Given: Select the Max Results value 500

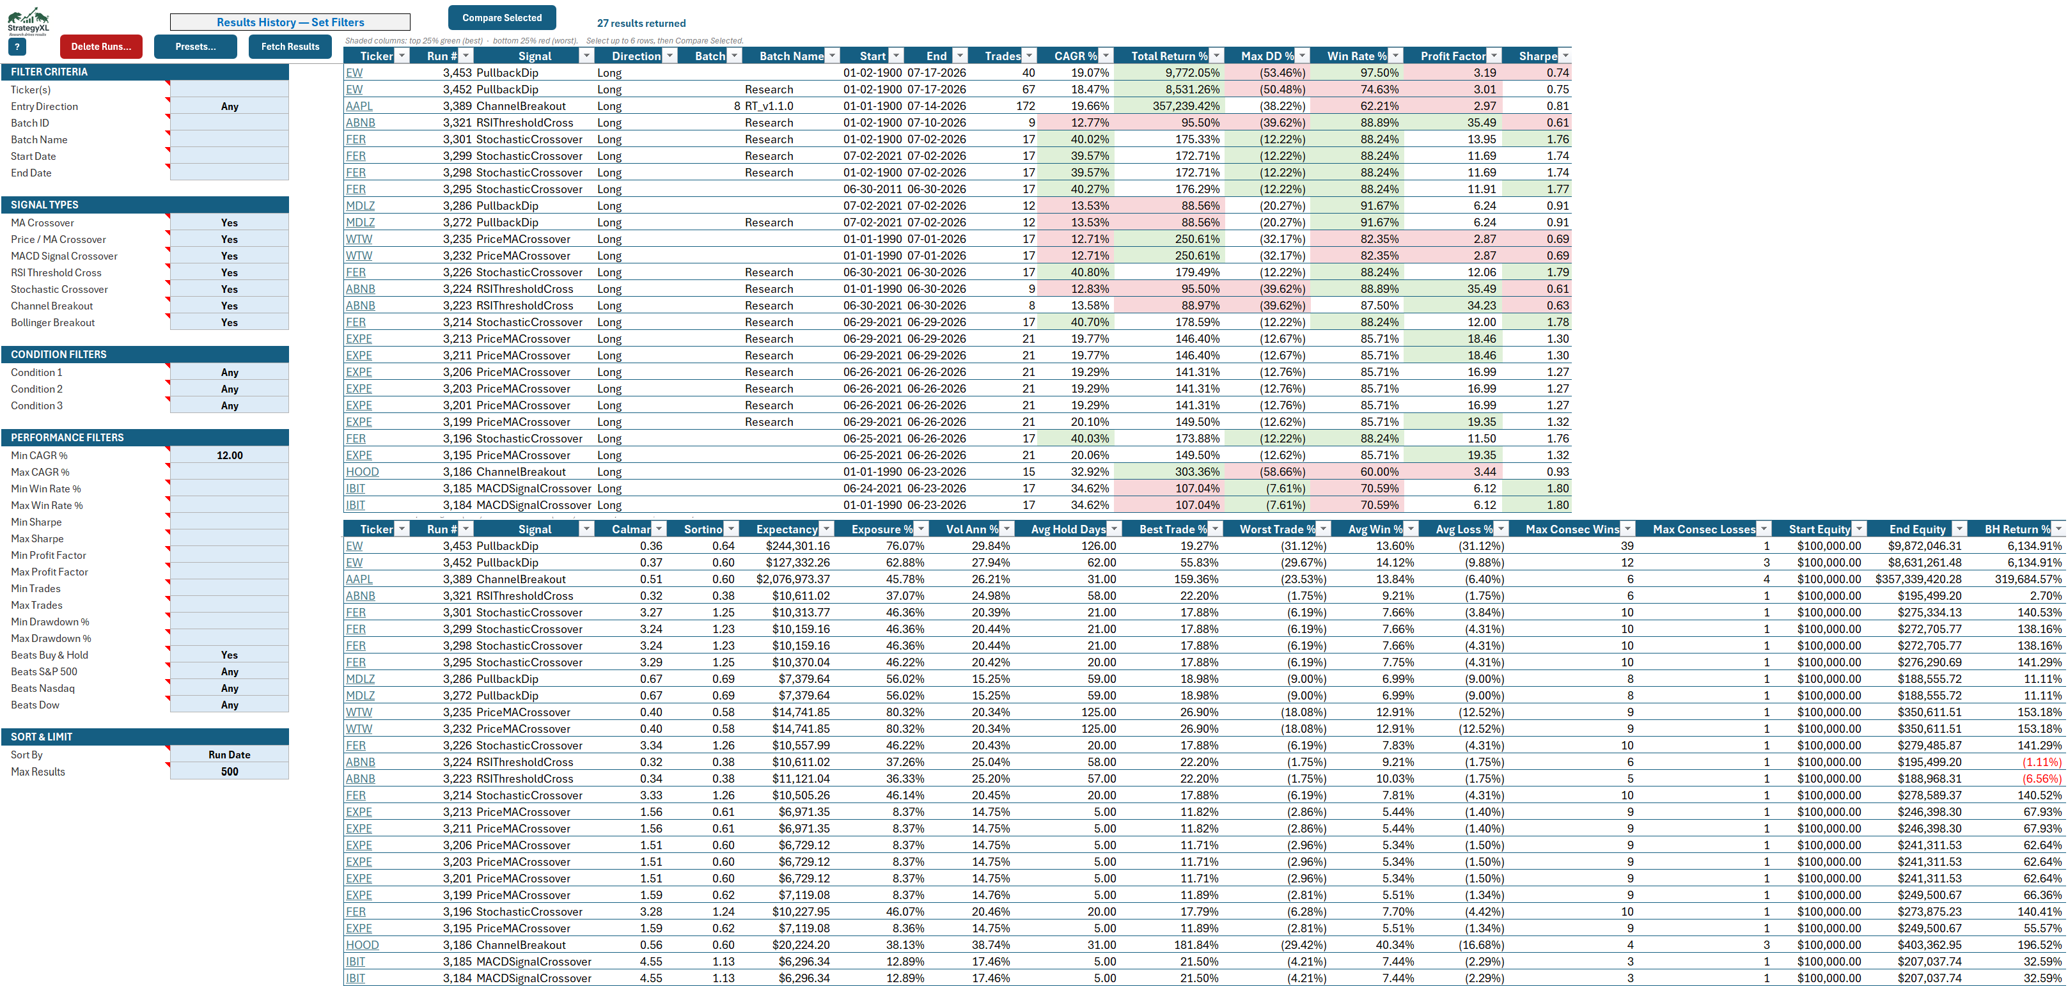Looking at the screenshot, I should [x=229, y=772].
